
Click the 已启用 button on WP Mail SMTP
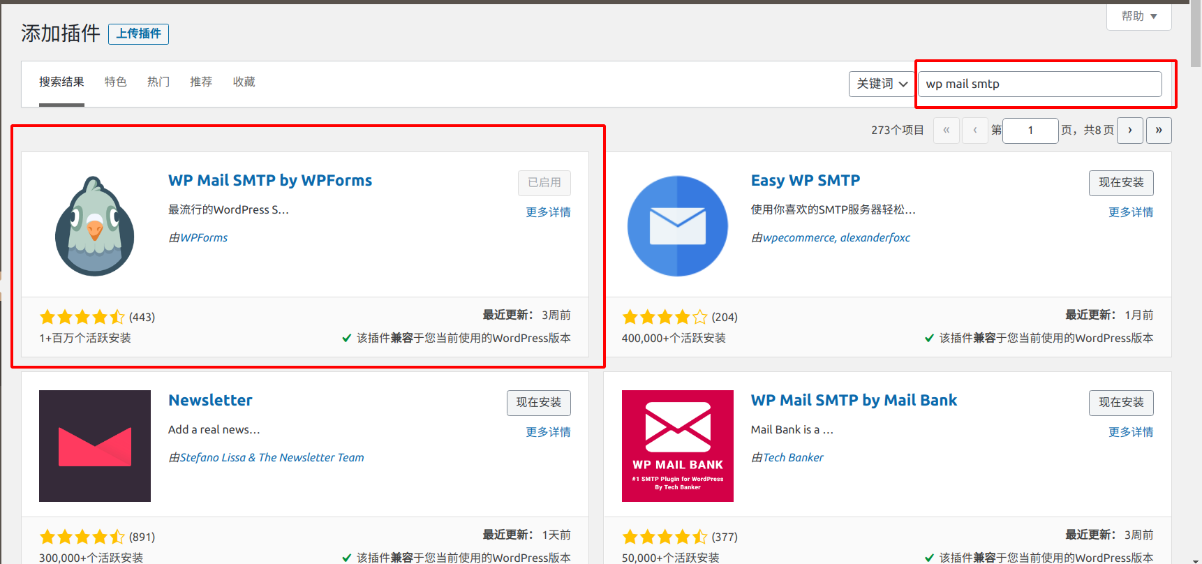coord(544,183)
